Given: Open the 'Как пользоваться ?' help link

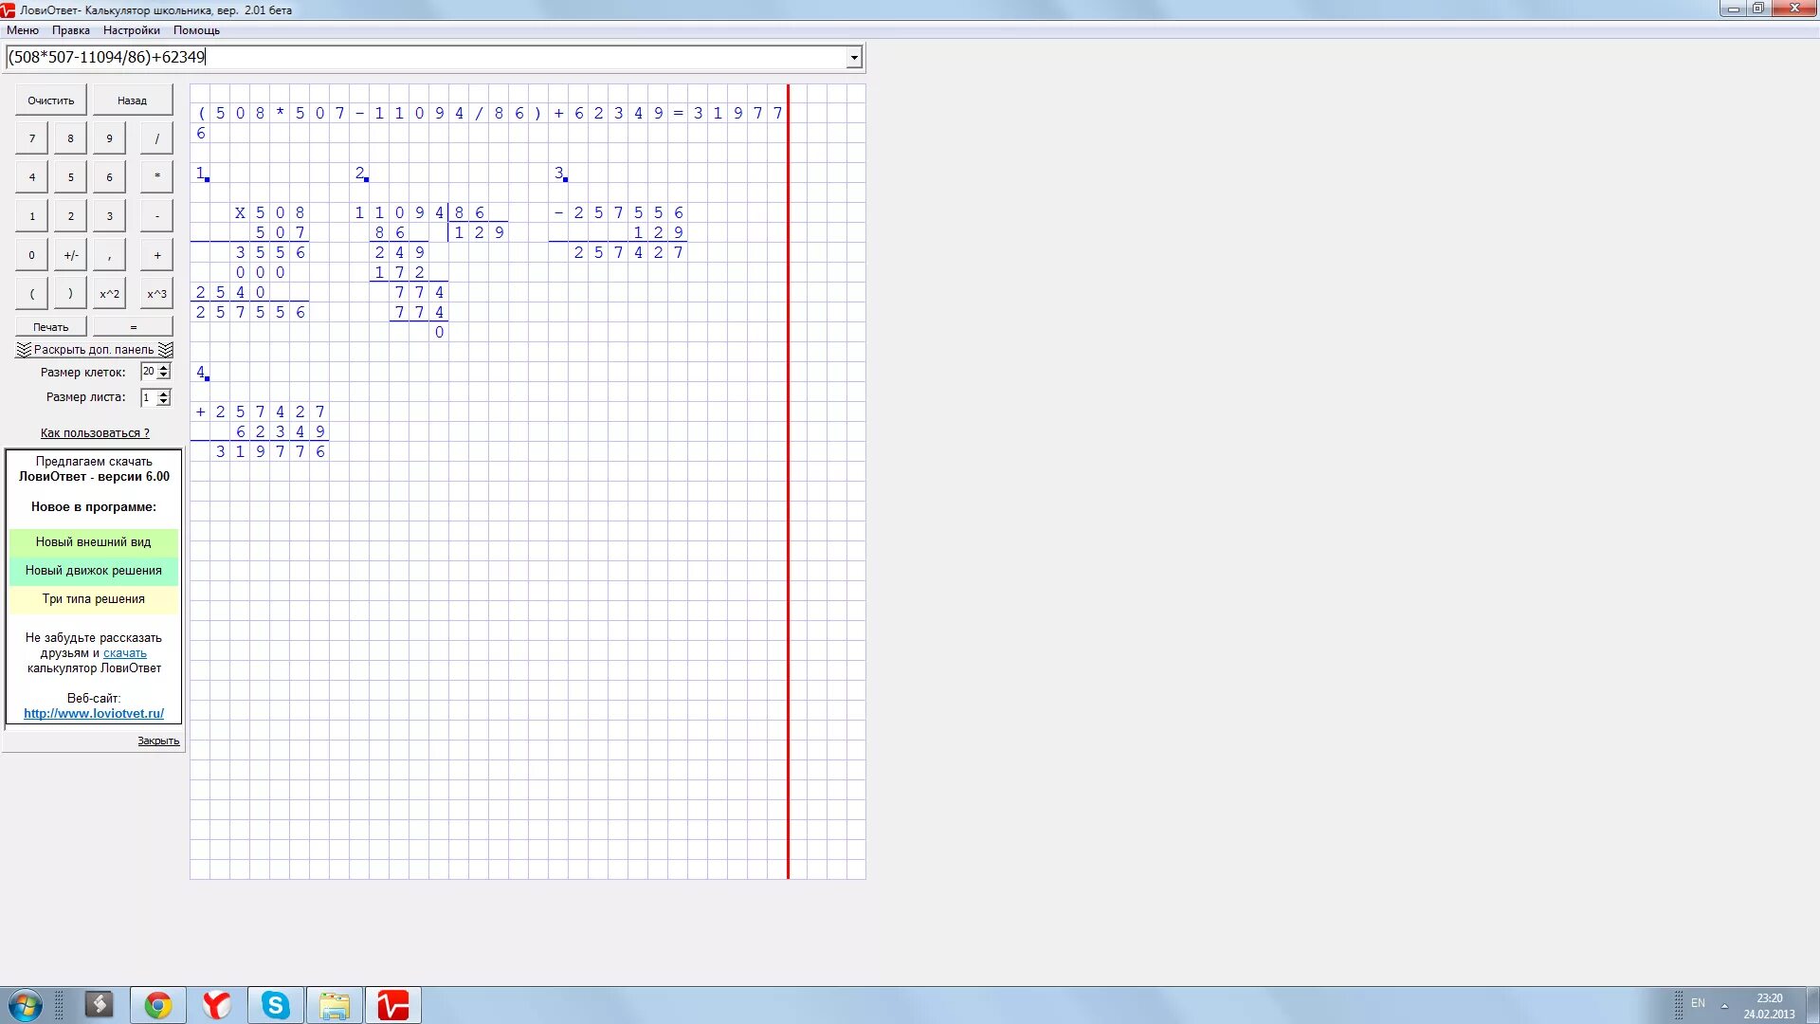Looking at the screenshot, I should point(95,433).
